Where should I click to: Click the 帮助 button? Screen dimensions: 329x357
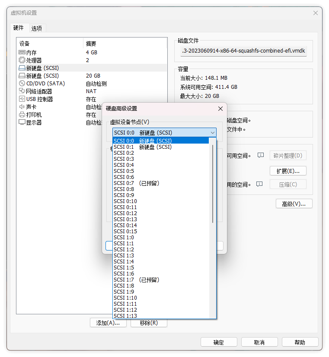[x=300, y=342]
